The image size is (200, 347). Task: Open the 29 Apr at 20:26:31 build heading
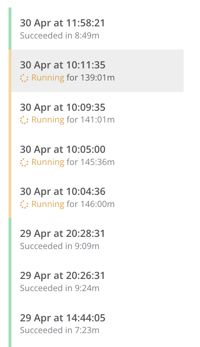click(63, 275)
